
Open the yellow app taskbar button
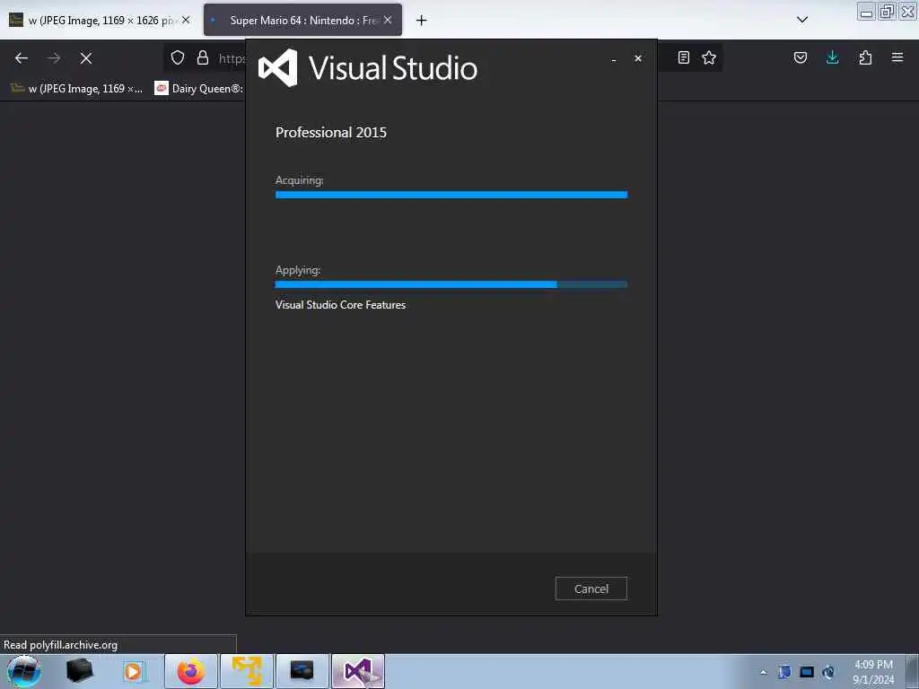(x=247, y=671)
